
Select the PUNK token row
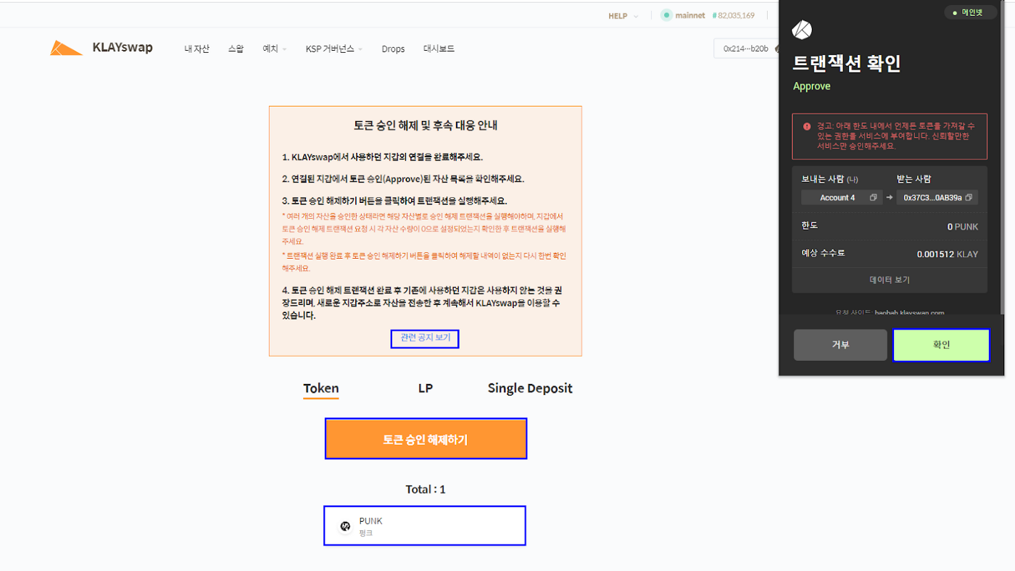point(425,526)
